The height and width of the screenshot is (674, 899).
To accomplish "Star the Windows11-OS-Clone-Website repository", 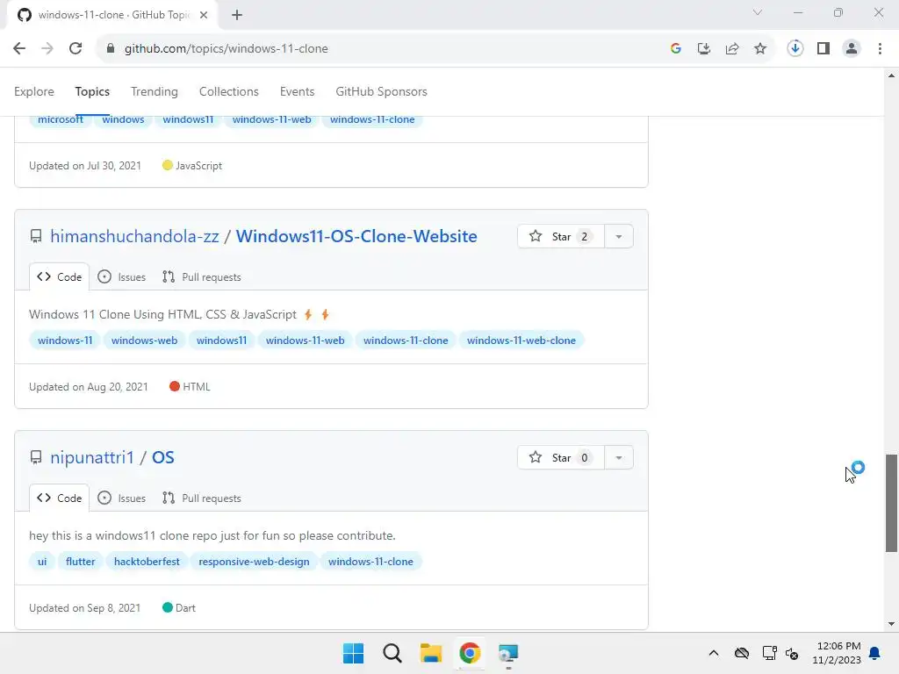I will click(x=561, y=237).
